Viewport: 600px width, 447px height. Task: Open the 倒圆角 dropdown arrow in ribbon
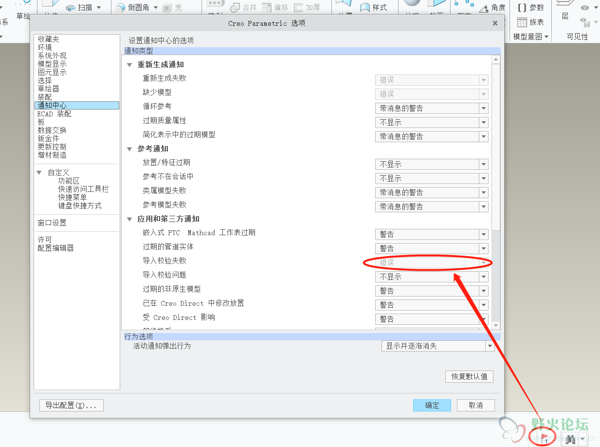coord(156,7)
